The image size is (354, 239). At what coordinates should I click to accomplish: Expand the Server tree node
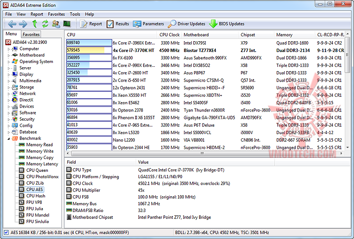click(8, 68)
